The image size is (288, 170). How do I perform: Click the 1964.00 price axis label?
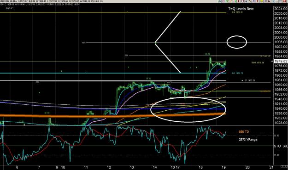click(281, 80)
